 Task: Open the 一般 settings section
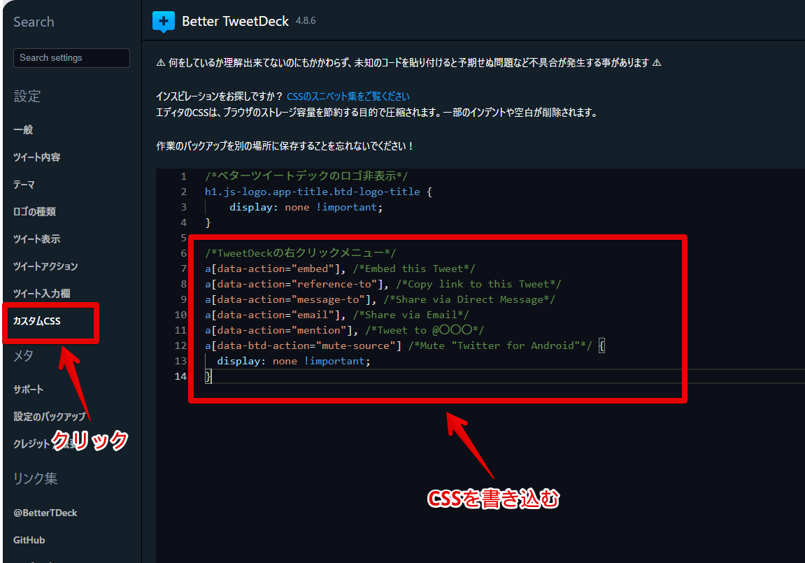click(x=23, y=130)
